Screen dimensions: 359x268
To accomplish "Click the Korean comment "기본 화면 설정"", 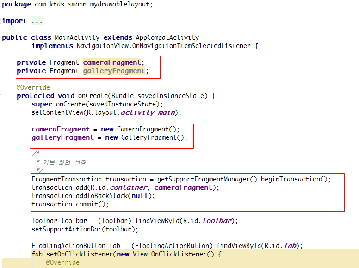I will (x=64, y=162).
